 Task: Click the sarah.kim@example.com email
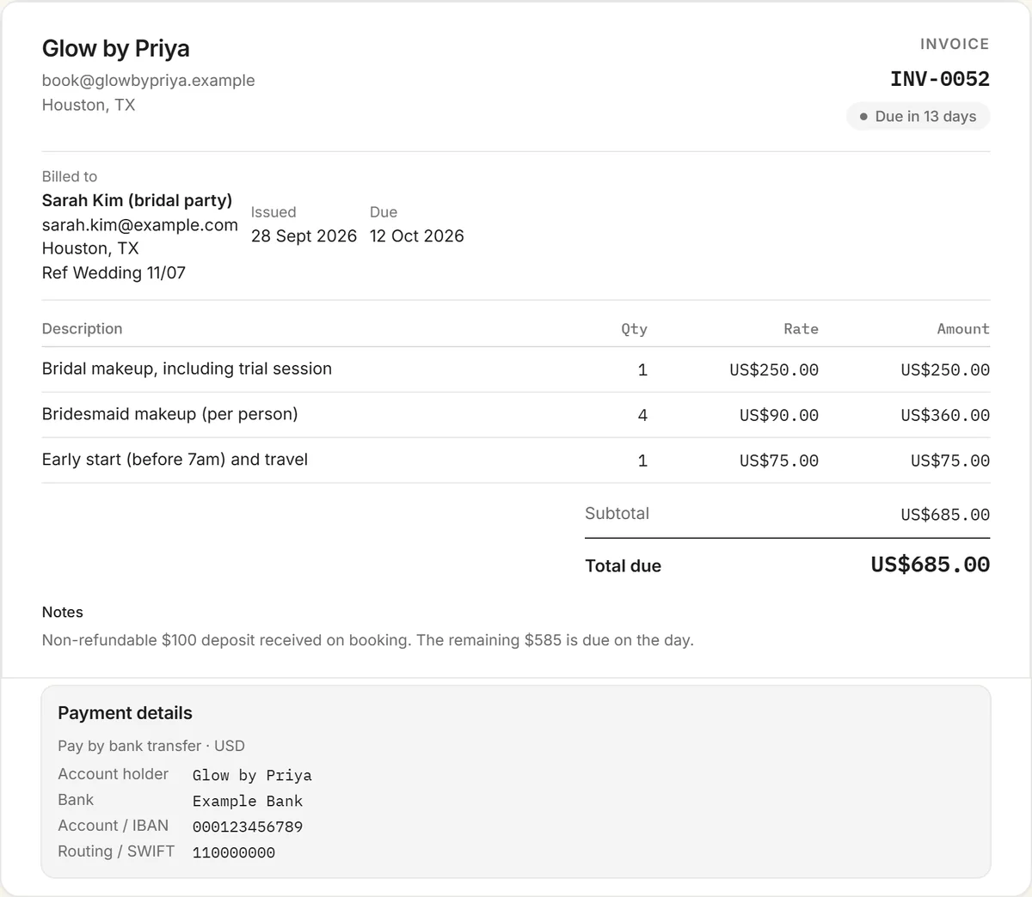[140, 225]
